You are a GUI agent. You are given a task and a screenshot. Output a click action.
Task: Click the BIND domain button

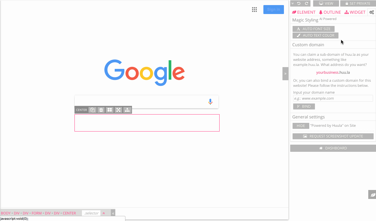pyautogui.click(x=304, y=106)
